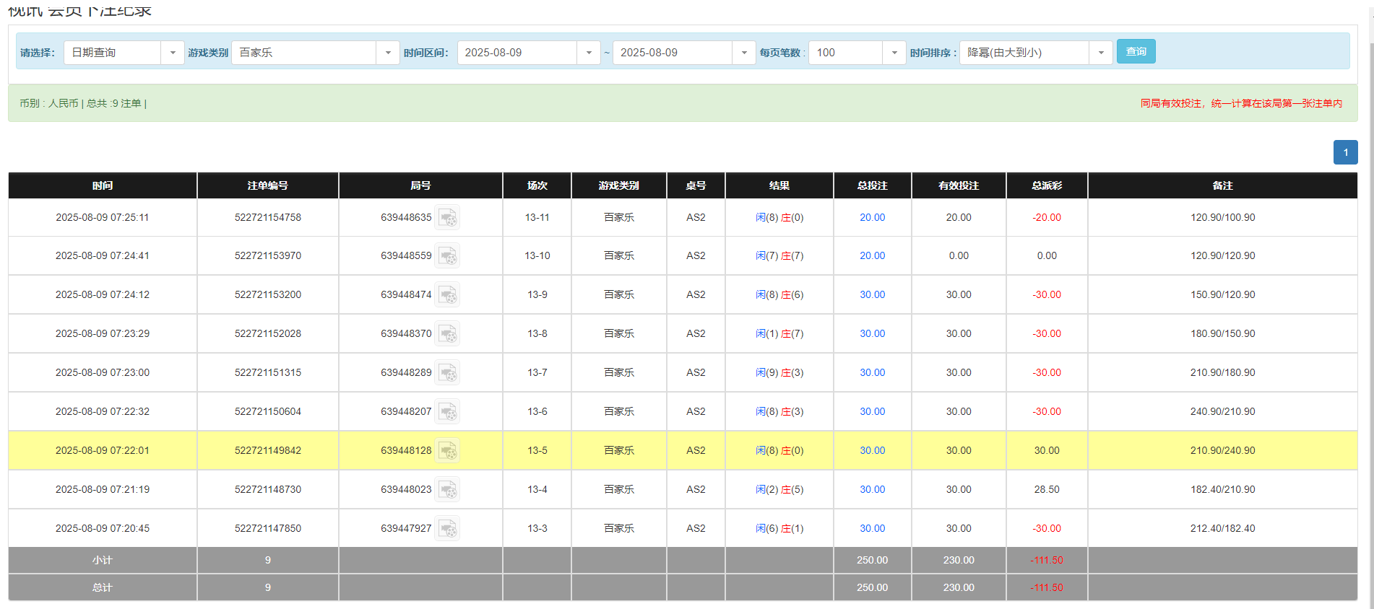Click the 查询 search button

1136,51
